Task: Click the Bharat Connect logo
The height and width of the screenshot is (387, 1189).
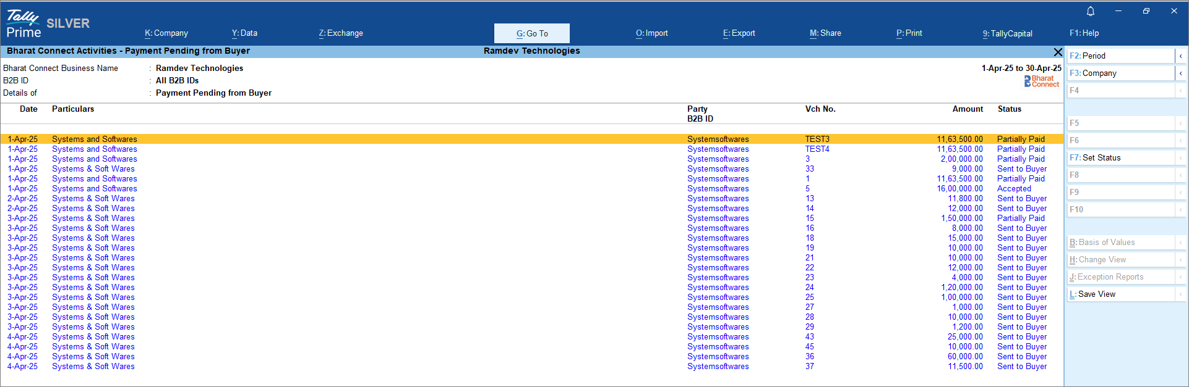Action: 1042,81
